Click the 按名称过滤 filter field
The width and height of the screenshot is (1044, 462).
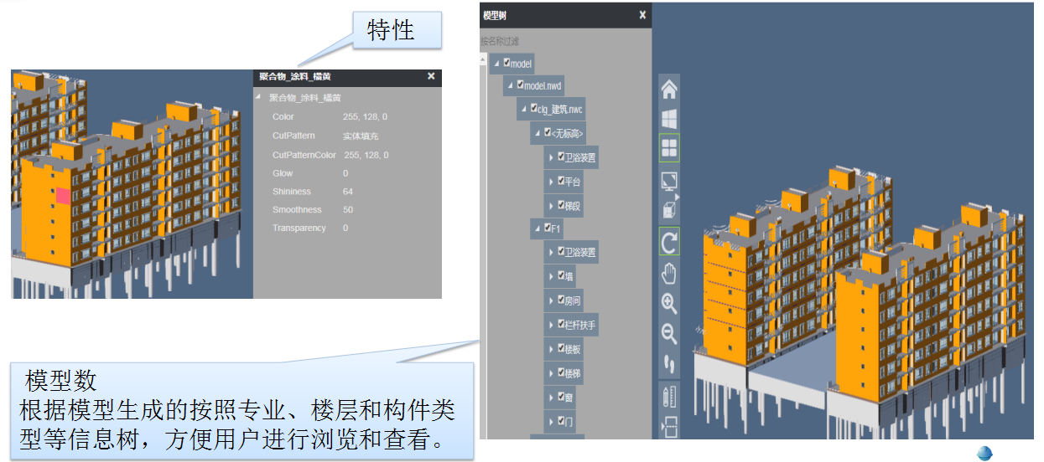point(564,40)
